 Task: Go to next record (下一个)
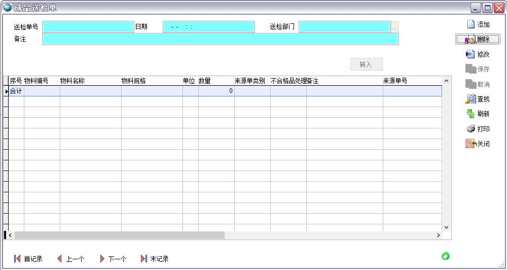tap(102, 259)
